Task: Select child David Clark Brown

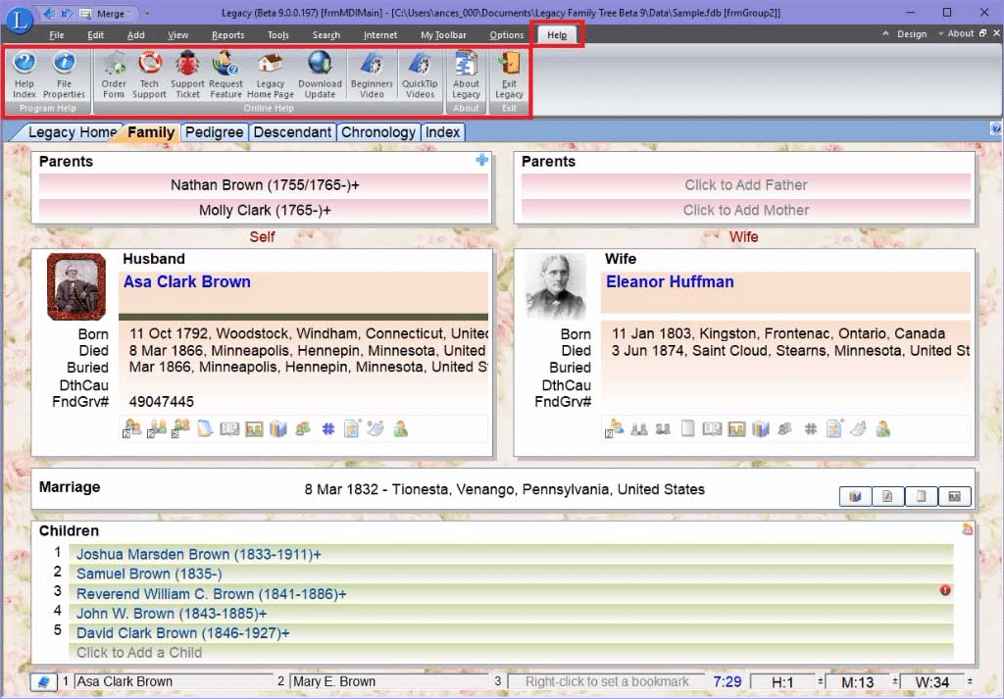Action: point(511,633)
